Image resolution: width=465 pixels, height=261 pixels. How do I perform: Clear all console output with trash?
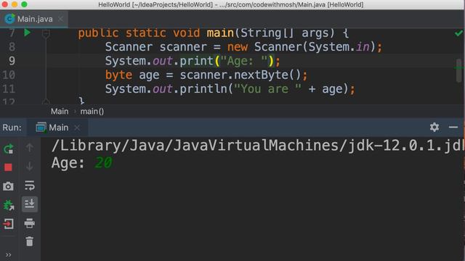[29, 241]
